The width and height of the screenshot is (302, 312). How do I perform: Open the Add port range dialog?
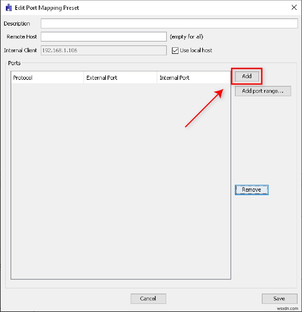coord(263,91)
